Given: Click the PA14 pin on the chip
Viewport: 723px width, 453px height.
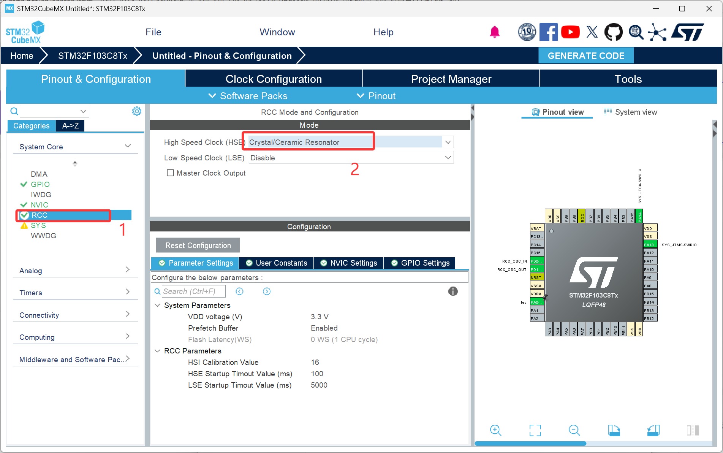Looking at the screenshot, I should pyautogui.click(x=639, y=215).
